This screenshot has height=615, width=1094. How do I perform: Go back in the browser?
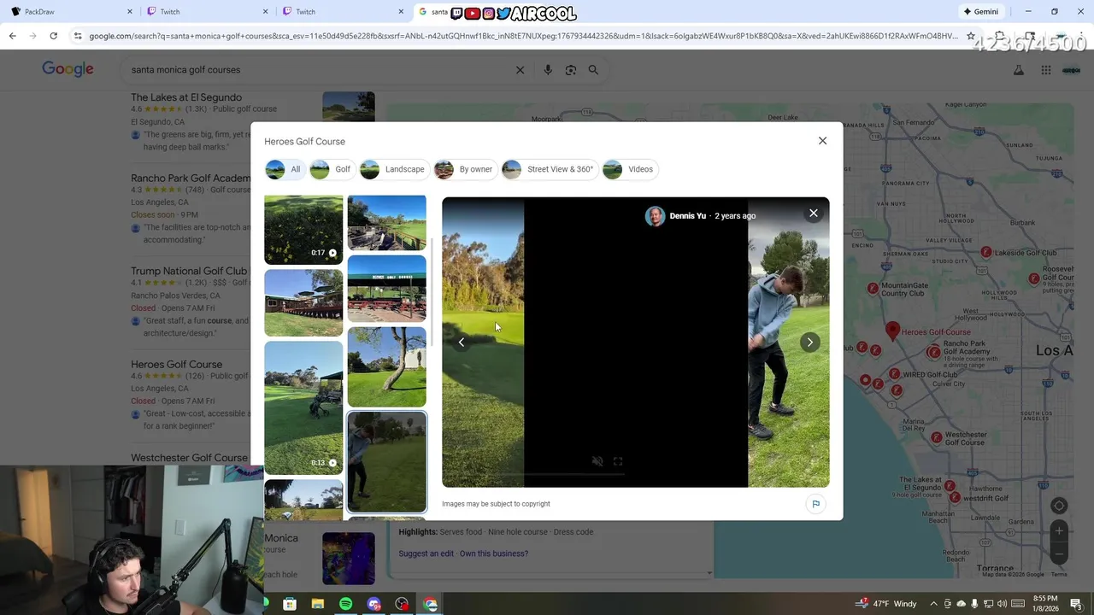pyautogui.click(x=12, y=36)
